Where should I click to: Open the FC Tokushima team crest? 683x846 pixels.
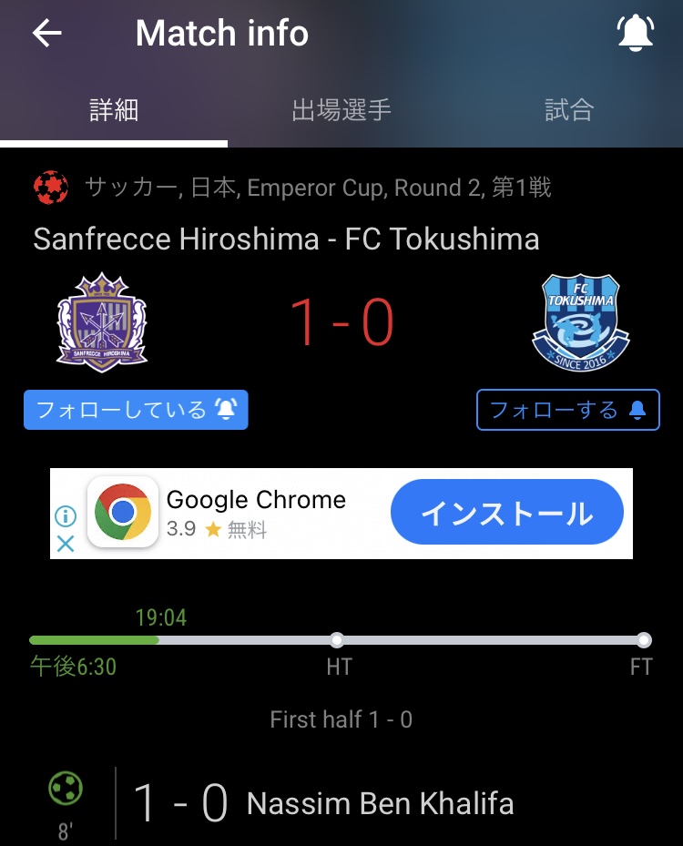point(580,322)
